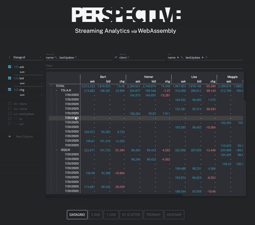Uncheck the ask column
This screenshot has width=255, height=225.
pyautogui.click(x=10, y=67)
